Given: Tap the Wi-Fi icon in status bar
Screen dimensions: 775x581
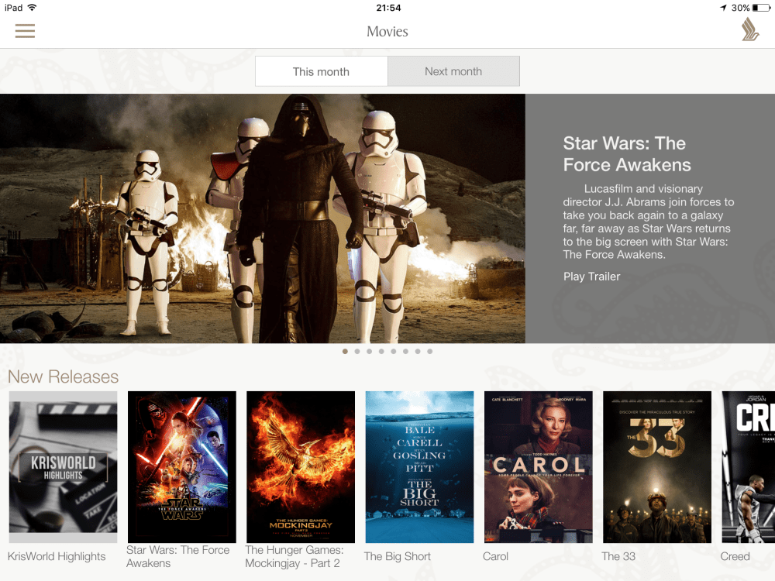Looking at the screenshot, I should (32, 8).
